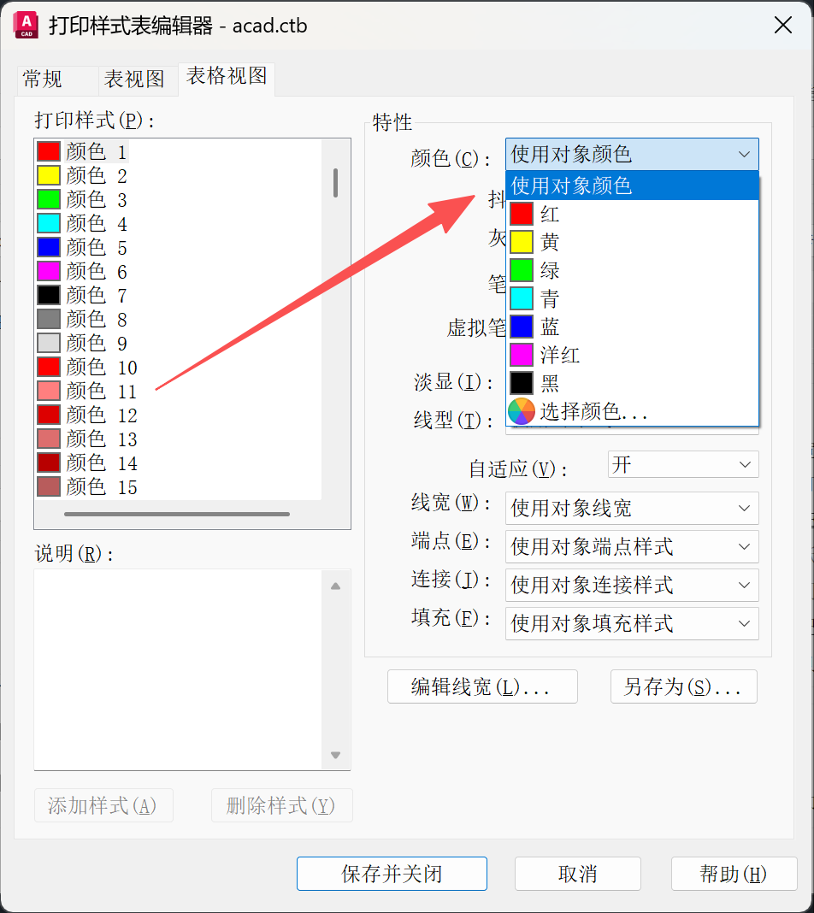
Task: Choose 青 from the color dropdown list
Action: [633, 298]
